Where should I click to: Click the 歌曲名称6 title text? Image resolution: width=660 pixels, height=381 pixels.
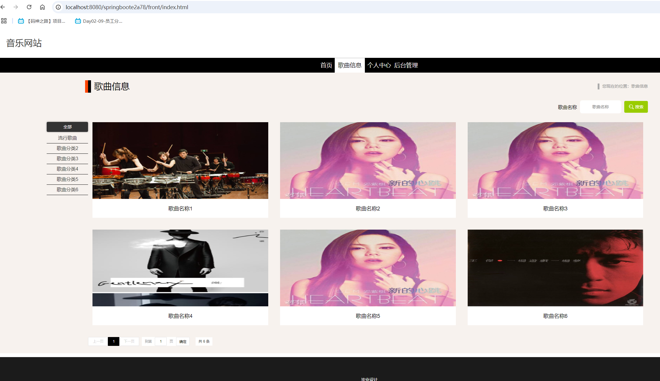(555, 316)
